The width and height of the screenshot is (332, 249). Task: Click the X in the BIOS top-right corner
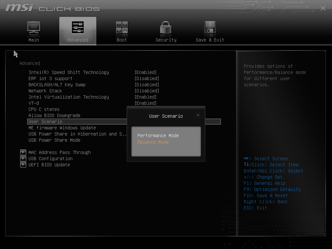click(x=323, y=8)
